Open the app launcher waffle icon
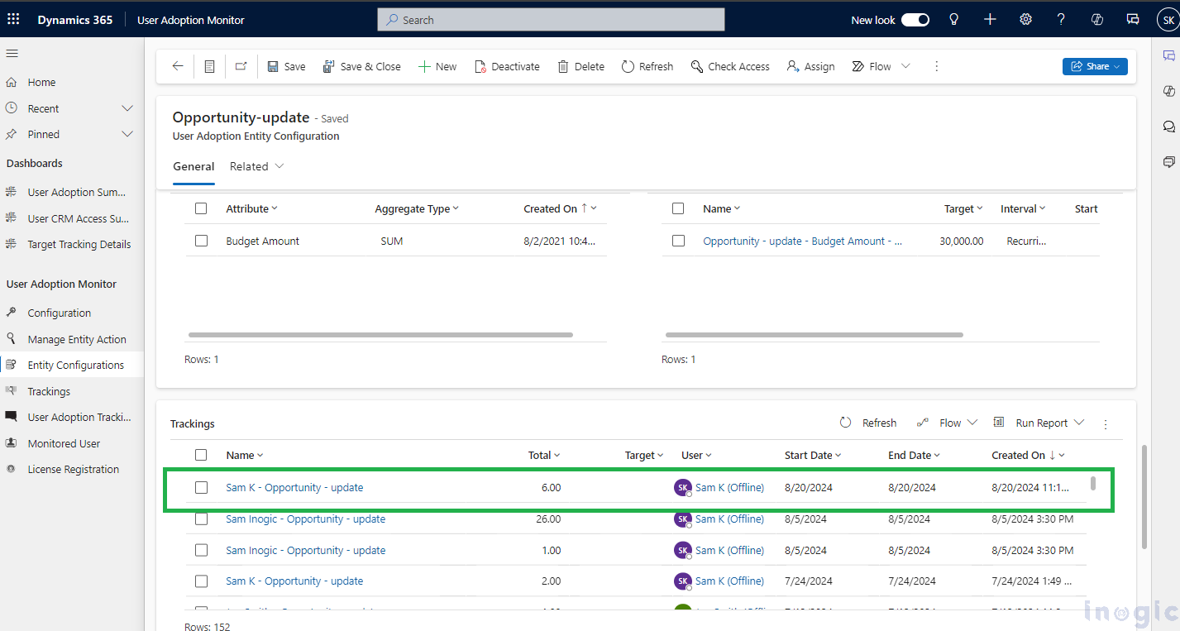The image size is (1180, 631). tap(12, 20)
